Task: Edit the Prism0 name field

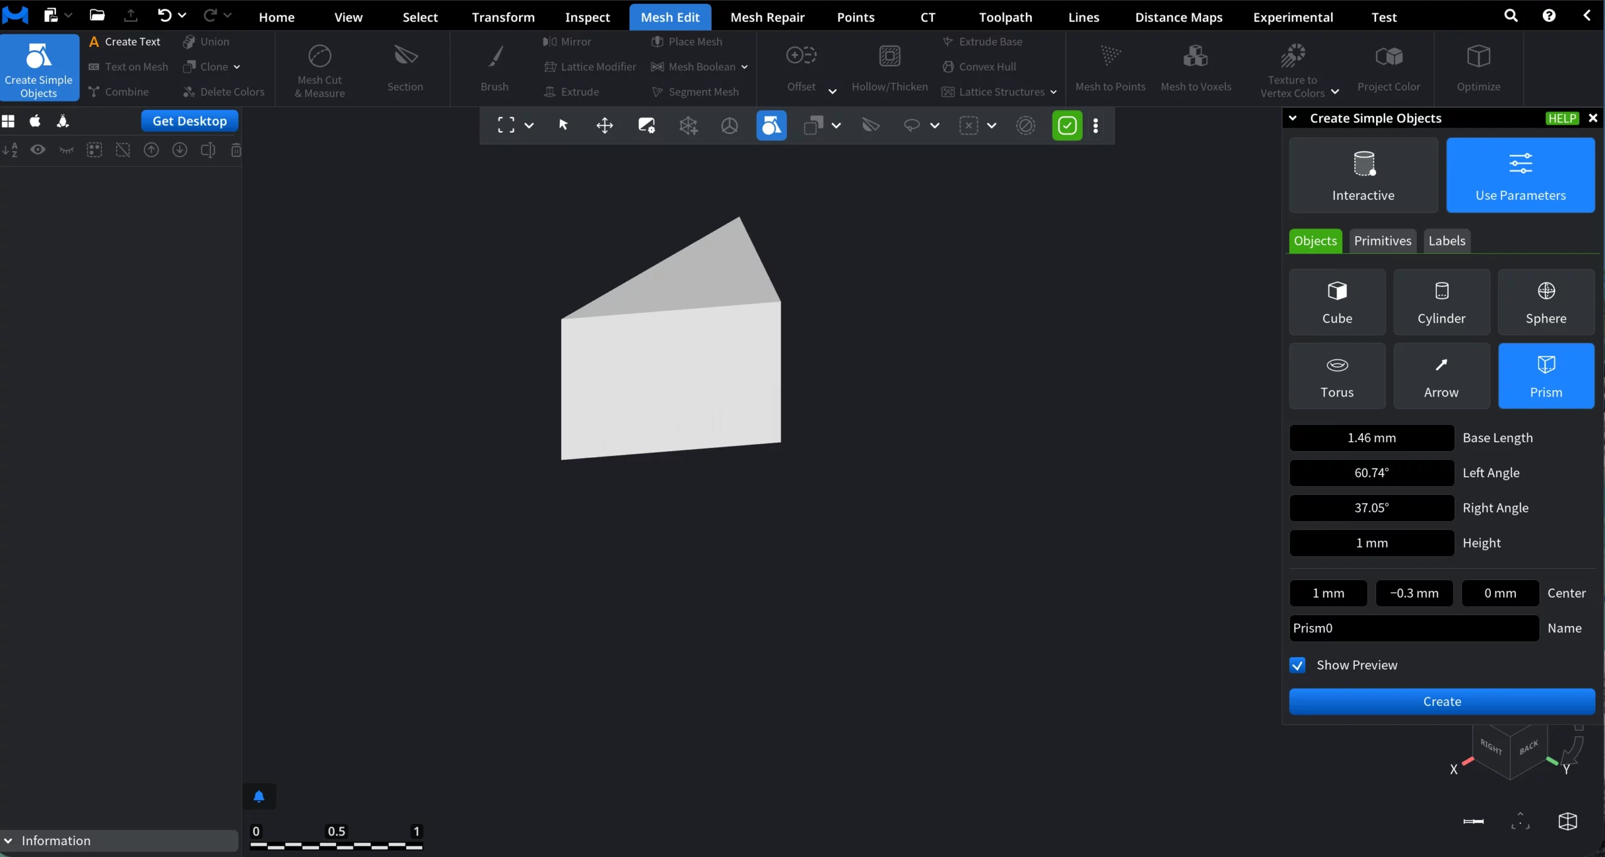Action: coord(1412,628)
